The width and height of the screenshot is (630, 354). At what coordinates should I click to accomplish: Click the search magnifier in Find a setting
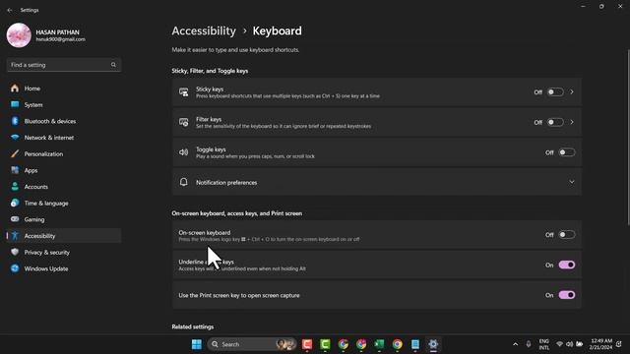coord(113,65)
